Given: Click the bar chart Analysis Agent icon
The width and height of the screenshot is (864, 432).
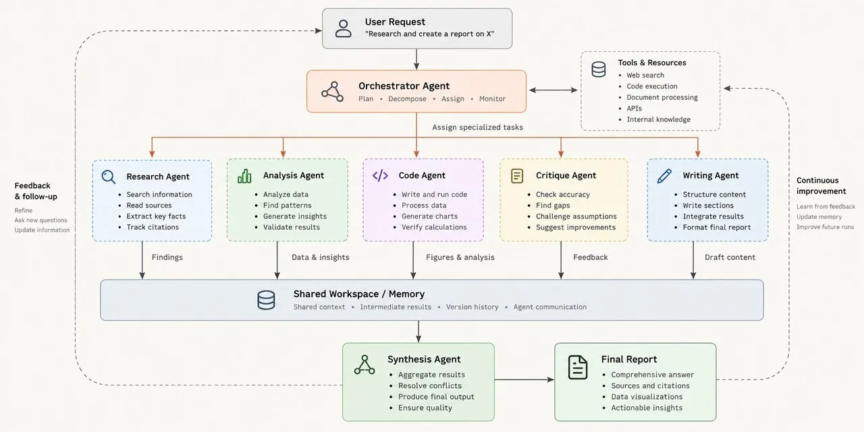Looking at the screenshot, I should (x=244, y=176).
